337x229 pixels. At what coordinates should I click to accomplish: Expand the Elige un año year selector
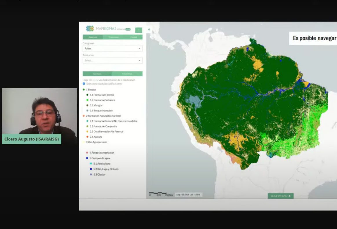click(x=280, y=196)
